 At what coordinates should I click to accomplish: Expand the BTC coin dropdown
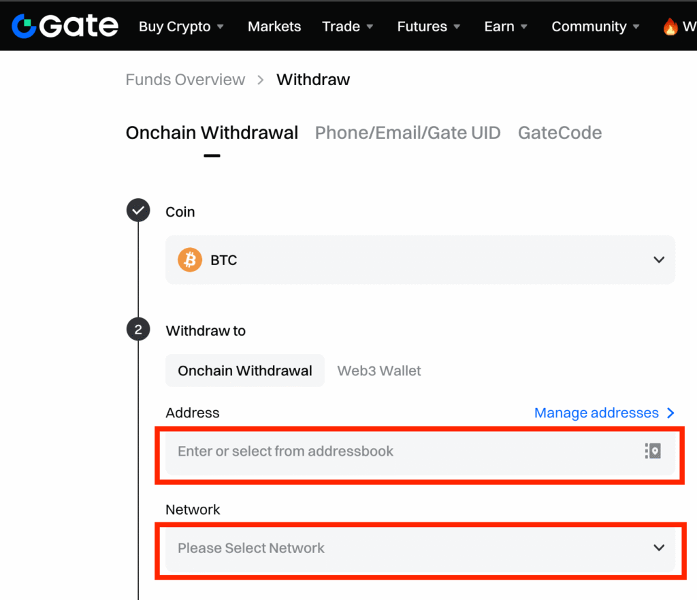click(x=658, y=259)
